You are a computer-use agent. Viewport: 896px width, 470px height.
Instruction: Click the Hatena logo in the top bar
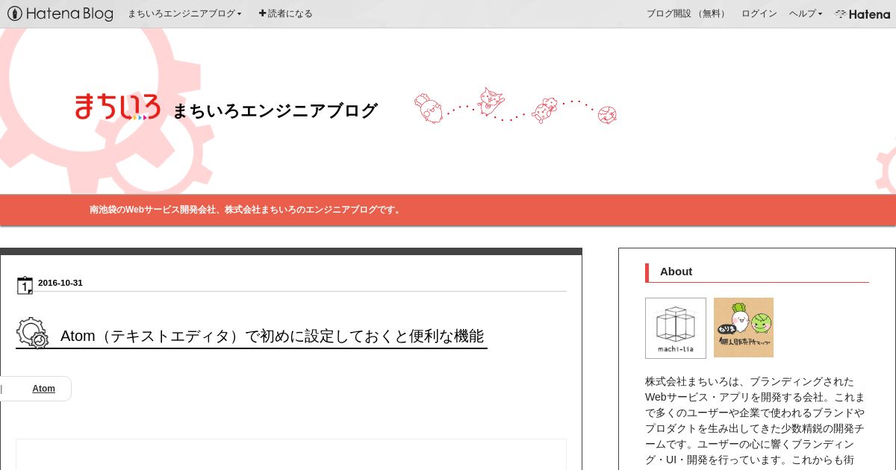point(862,13)
